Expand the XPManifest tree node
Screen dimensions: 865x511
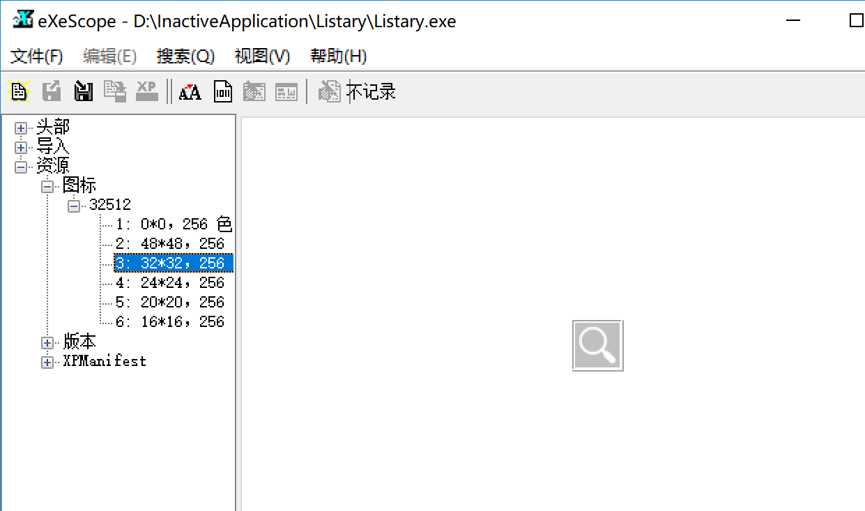click(46, 361)
